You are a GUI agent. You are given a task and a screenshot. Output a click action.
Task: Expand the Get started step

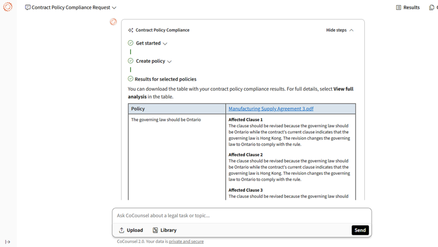coord(165,43)
